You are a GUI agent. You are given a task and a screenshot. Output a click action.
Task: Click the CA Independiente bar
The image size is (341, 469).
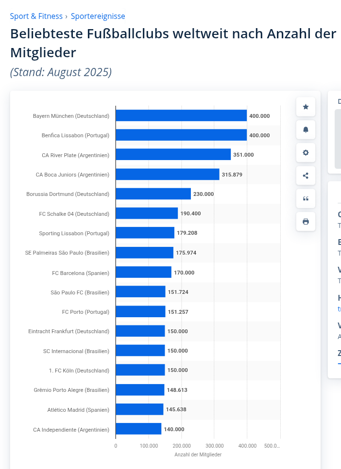[138, 429]
